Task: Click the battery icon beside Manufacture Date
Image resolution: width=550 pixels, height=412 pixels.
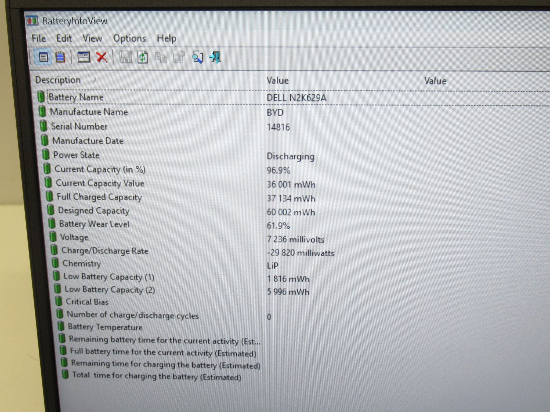Action: (x=45, y=140)
